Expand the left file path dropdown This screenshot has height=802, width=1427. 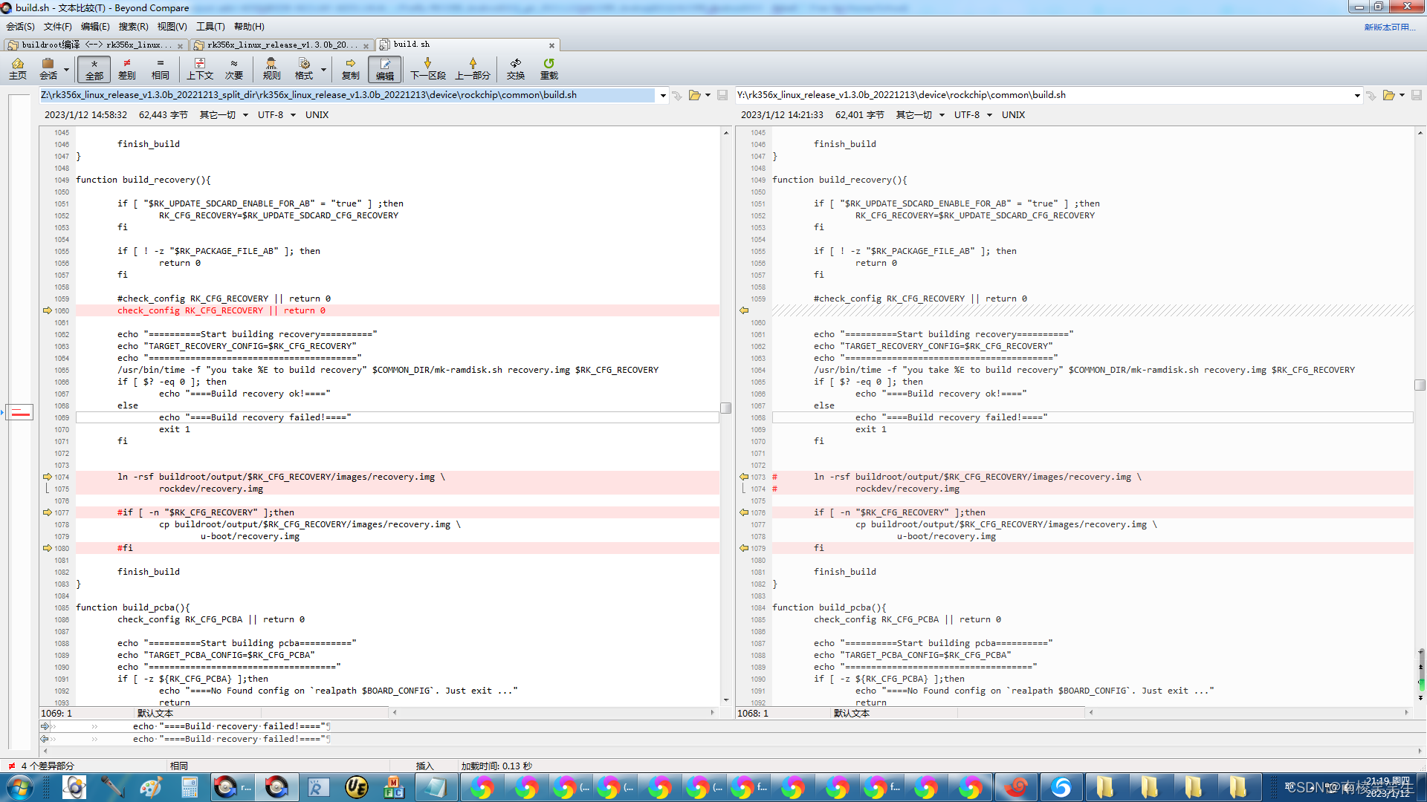[x=663, y=95]
